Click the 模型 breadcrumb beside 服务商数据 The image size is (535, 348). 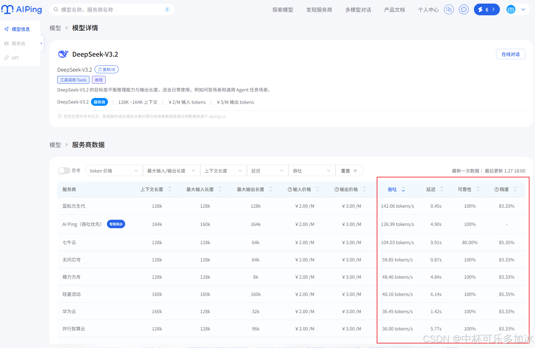[55, 145]
